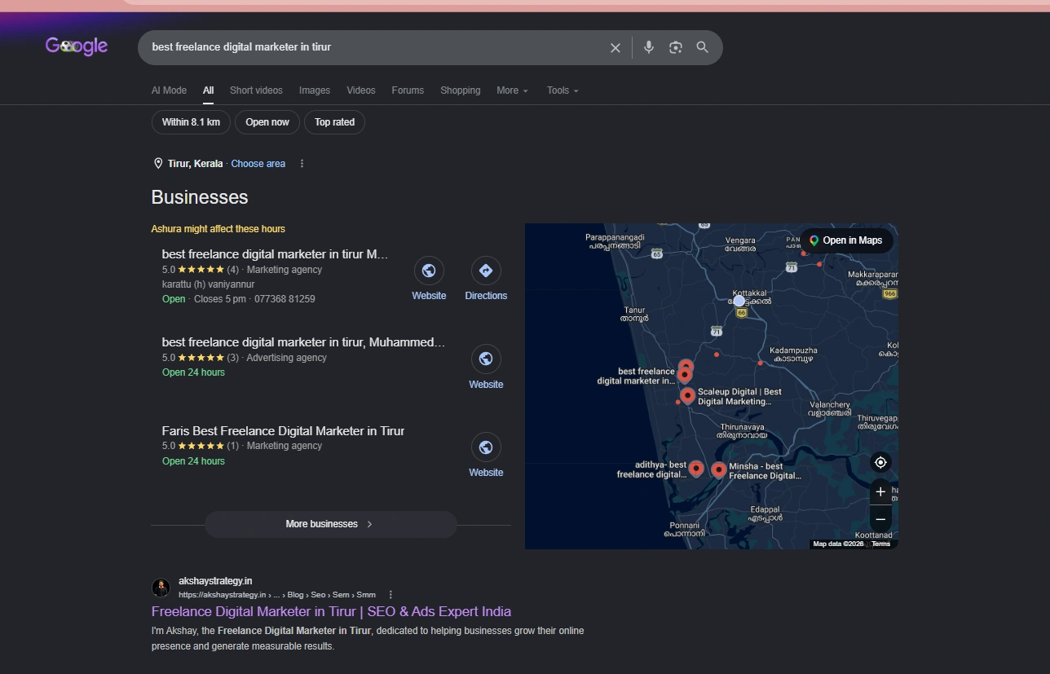The image size is (1050, 674).
Task: Toggle the Top rated filter chip
Action: [x=334, y=122]
